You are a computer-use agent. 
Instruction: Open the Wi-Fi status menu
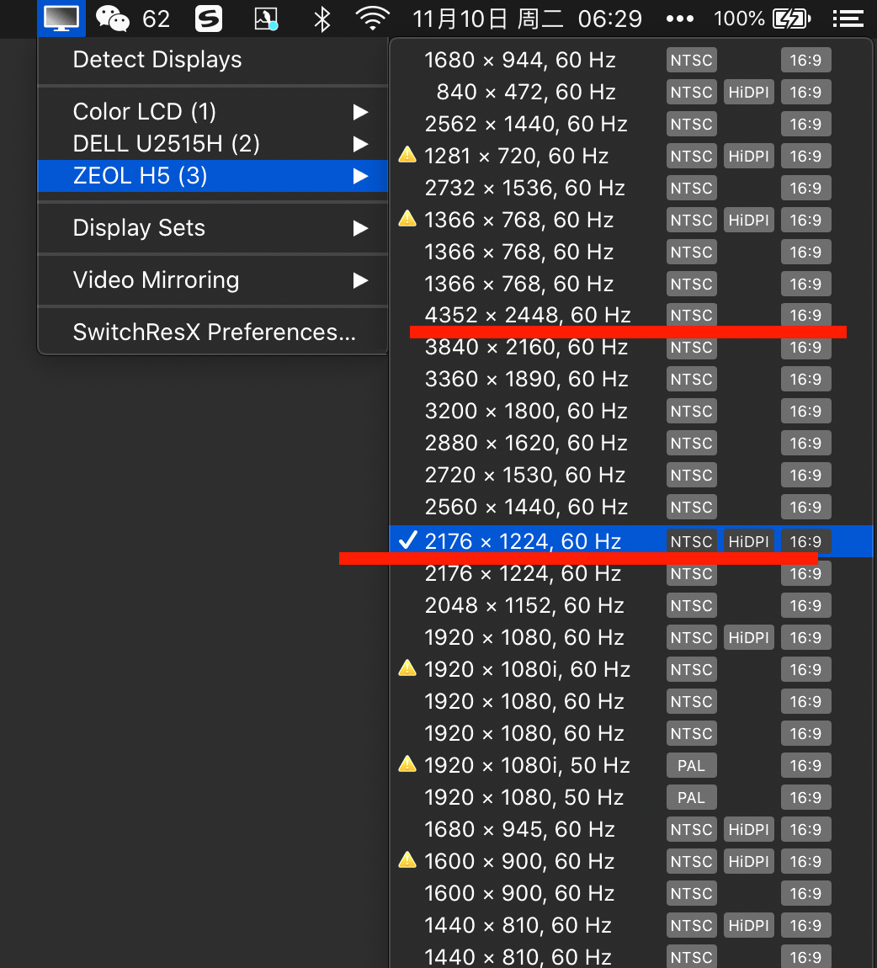tap(372, 18)
